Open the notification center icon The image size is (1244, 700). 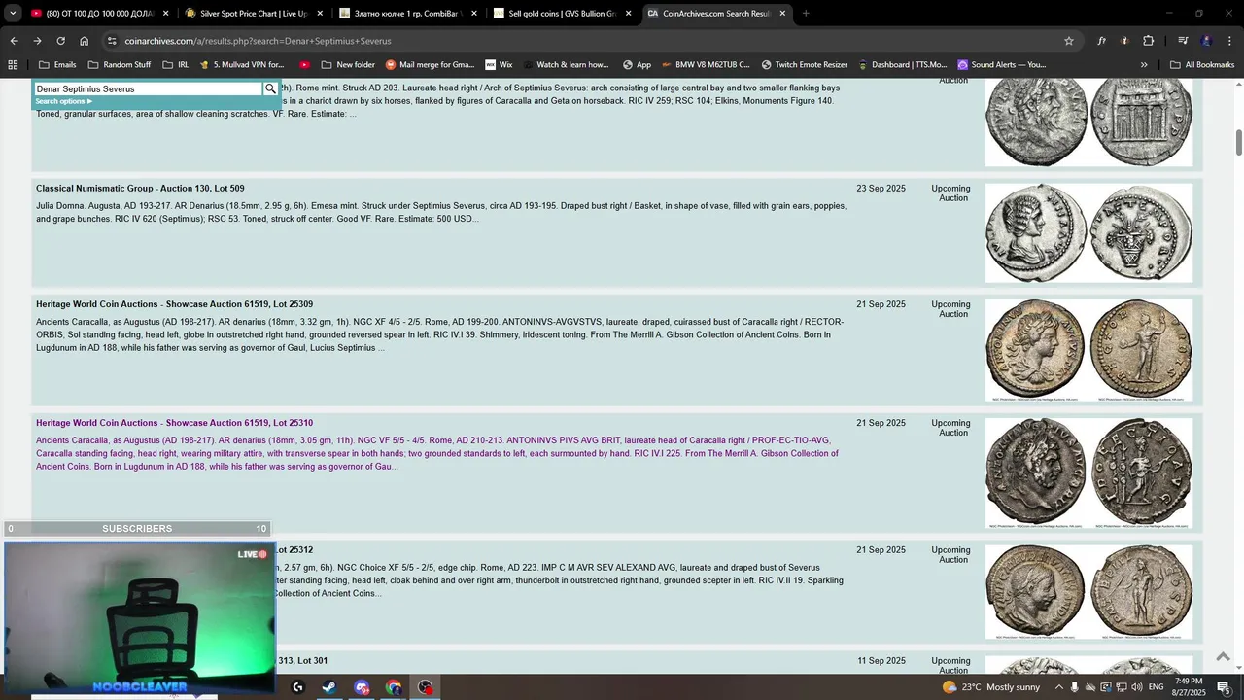[x=1225, y=687]
